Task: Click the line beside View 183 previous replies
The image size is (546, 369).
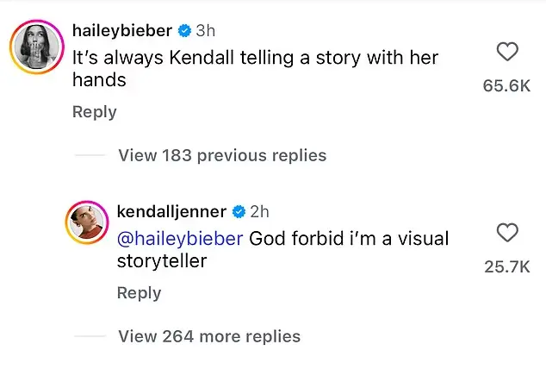Action: 90,156
